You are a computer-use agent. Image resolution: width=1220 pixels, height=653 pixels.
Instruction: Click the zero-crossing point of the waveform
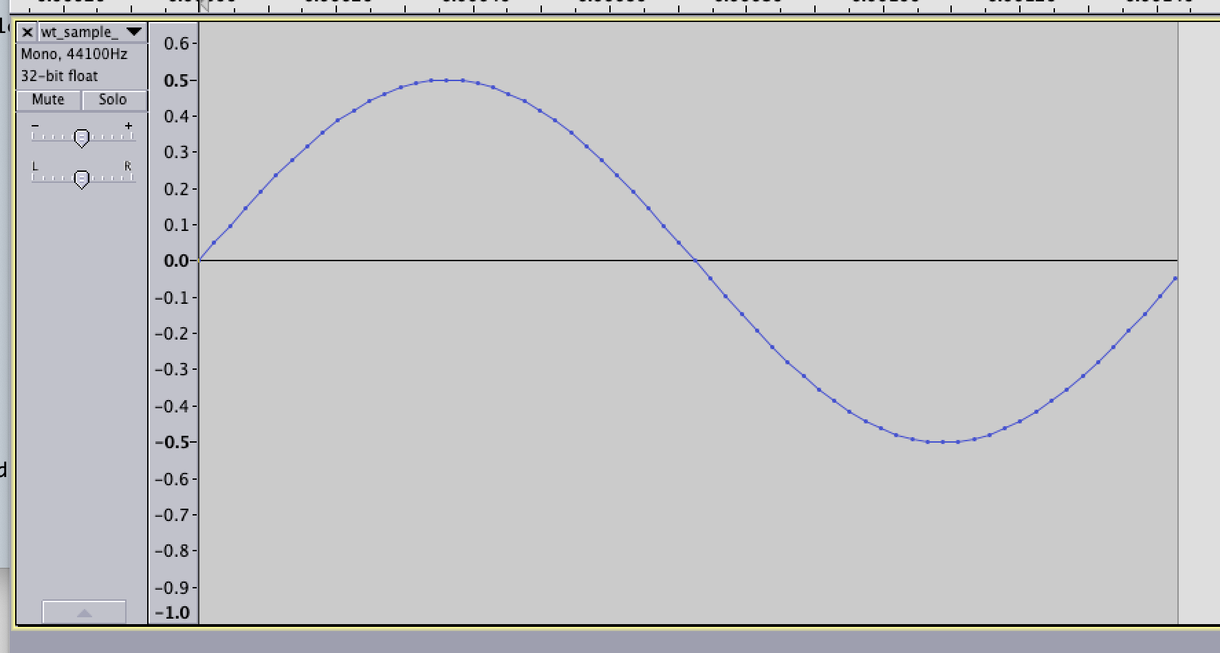tap(696, 261)
